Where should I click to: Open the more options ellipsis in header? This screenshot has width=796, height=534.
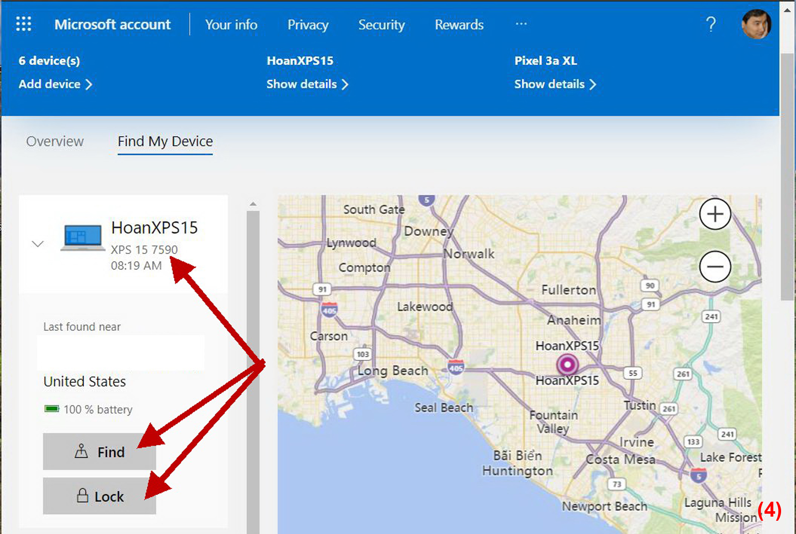(521, 24)
